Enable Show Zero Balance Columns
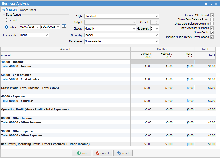This screenshot has height=158, width=220. pos(212,24)
